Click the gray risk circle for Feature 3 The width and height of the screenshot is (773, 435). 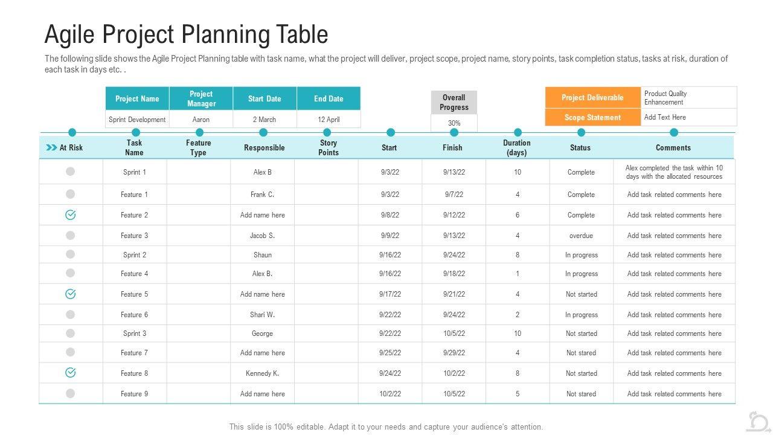[71, 235]
